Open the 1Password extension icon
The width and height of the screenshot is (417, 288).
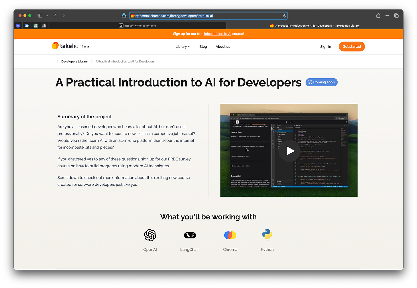[124, 16]
